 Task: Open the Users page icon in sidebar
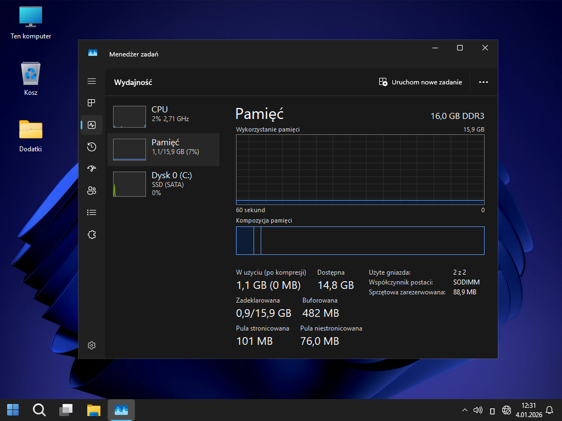click(x=92, y=191)
